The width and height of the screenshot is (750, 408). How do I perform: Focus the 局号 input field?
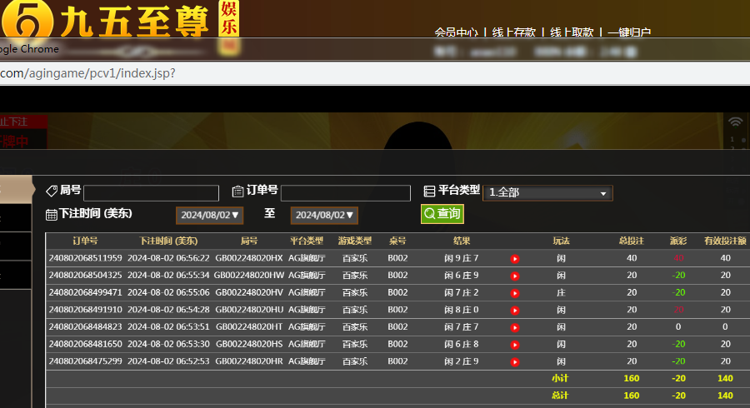click(151, 193)
